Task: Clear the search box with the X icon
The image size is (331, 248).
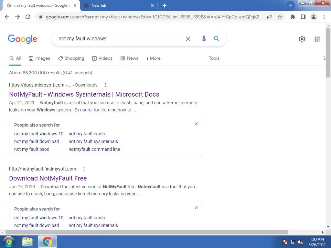Action: tap(188, 39)
